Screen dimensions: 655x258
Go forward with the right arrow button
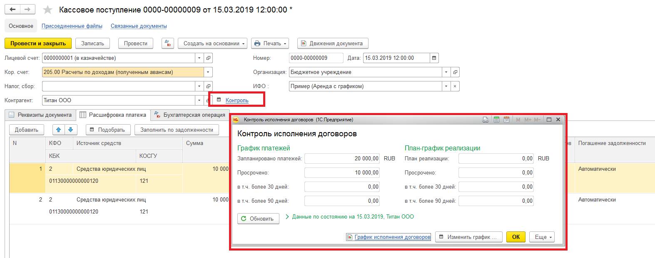[x=27, y=9]
